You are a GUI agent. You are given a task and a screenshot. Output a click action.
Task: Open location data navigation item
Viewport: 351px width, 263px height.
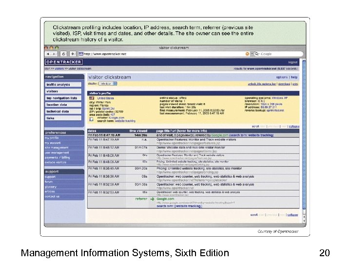63,105
